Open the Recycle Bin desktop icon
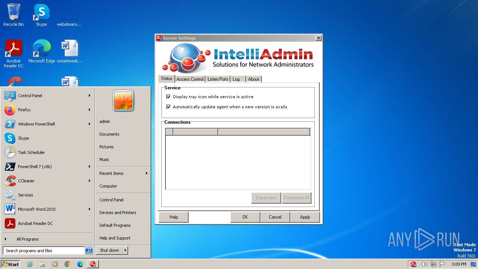This screenshot has width=478, height=269. click(13, 15)
